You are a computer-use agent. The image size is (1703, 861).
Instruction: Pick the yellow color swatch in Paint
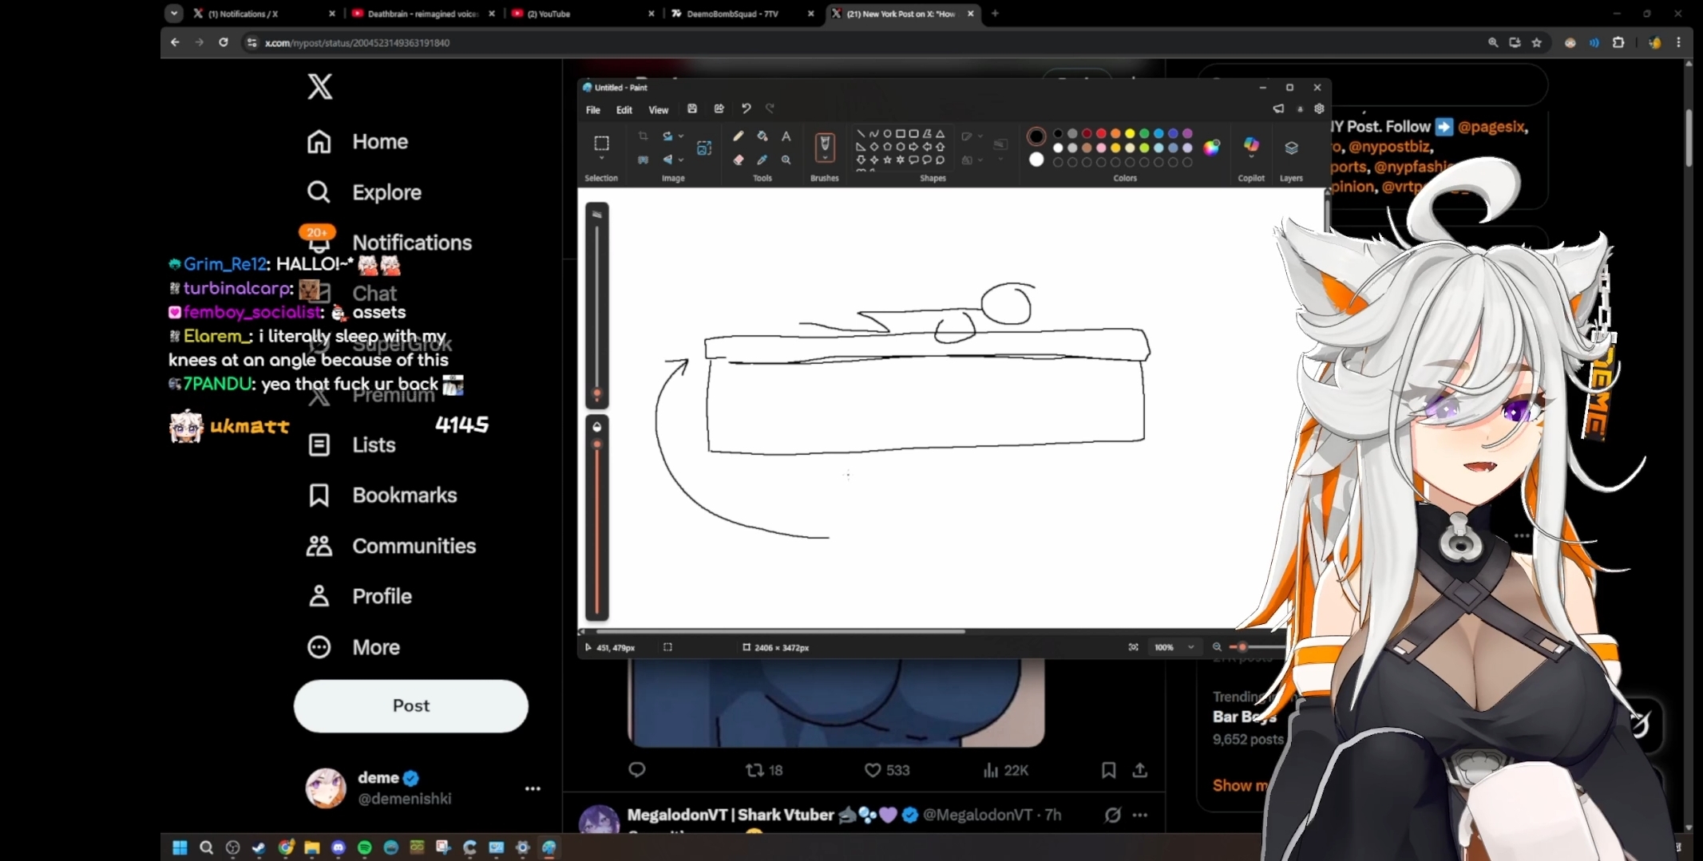coord(1130,133)
